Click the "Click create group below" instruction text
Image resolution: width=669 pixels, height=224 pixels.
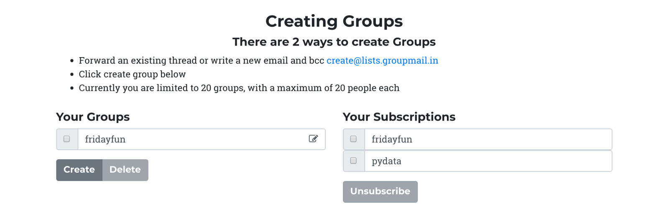[132, 74]
